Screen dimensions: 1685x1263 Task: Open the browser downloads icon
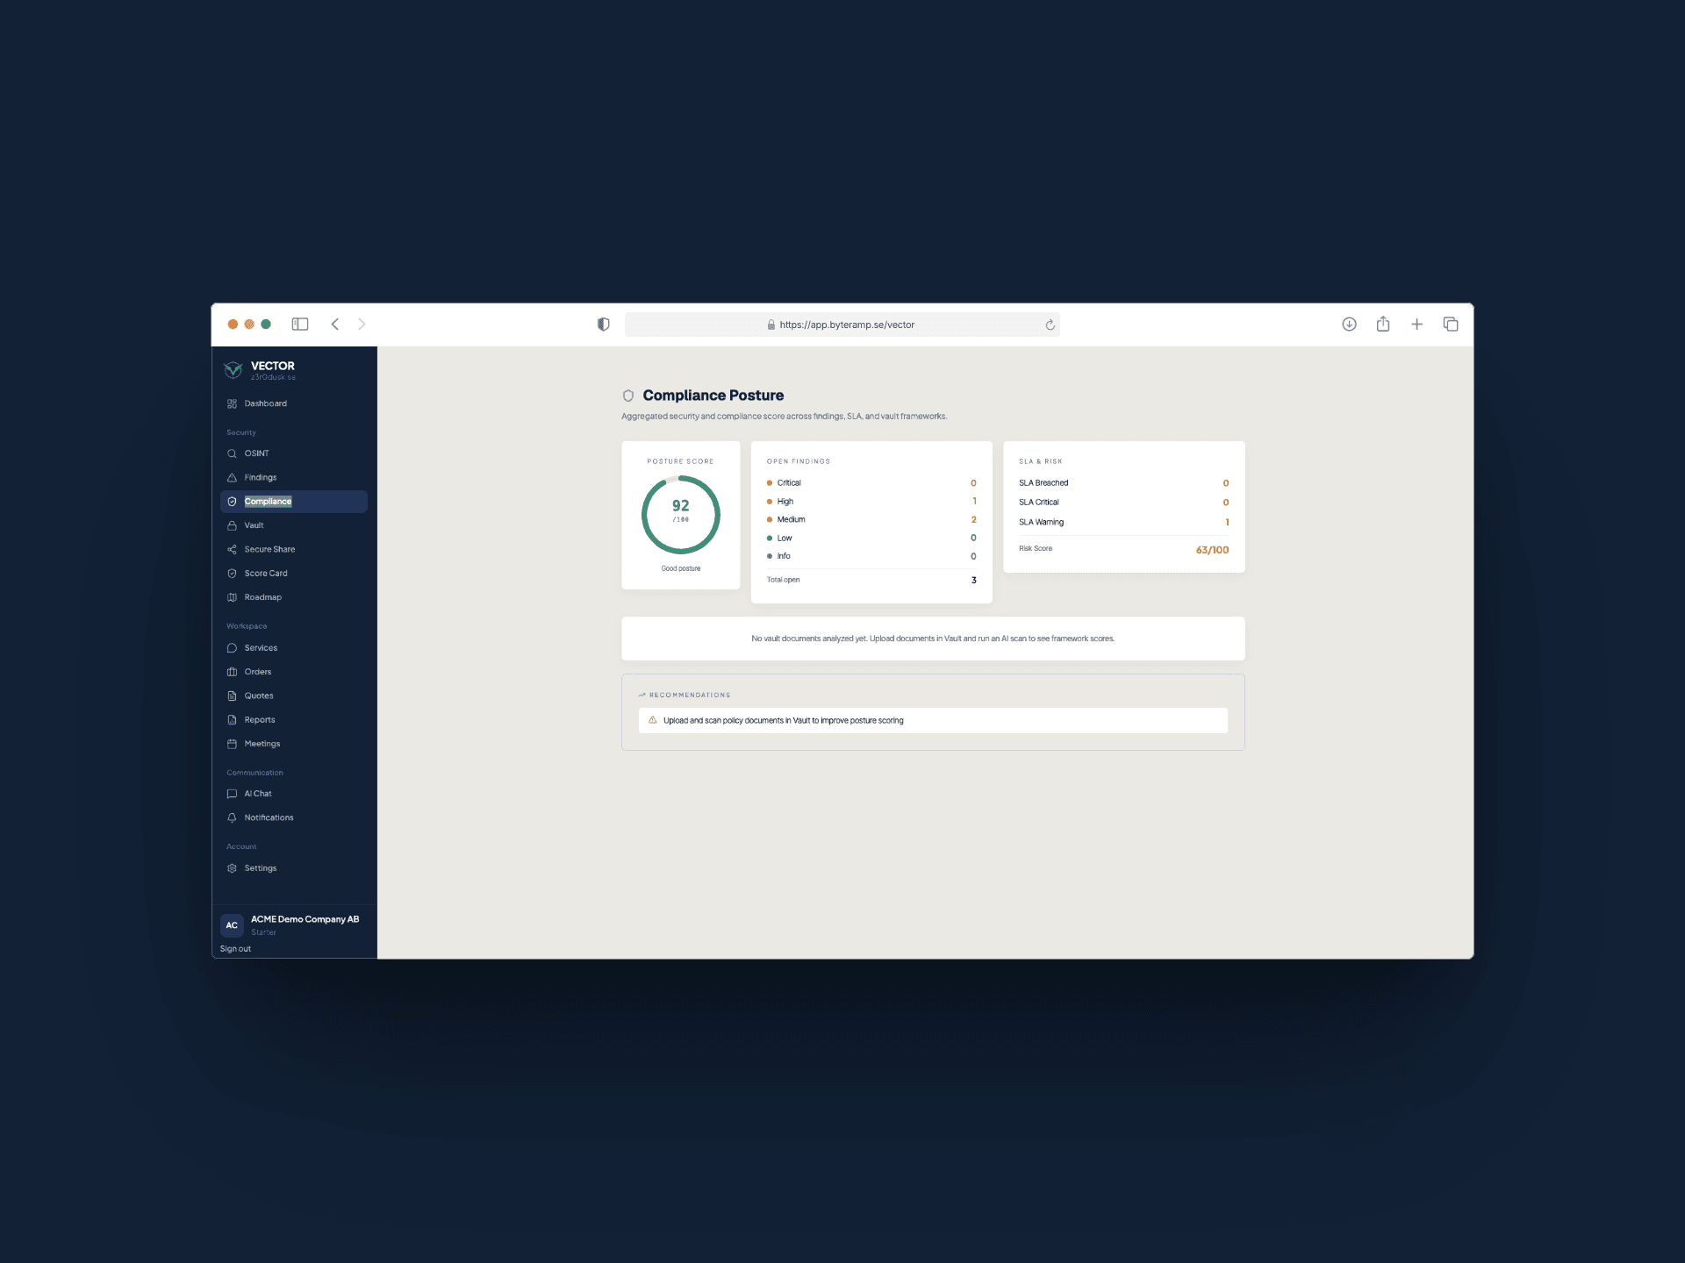pos(1349,325)
